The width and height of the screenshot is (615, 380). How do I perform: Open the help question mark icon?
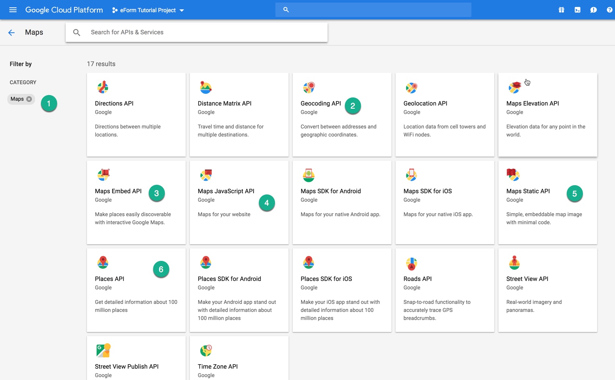coord(609,10)
